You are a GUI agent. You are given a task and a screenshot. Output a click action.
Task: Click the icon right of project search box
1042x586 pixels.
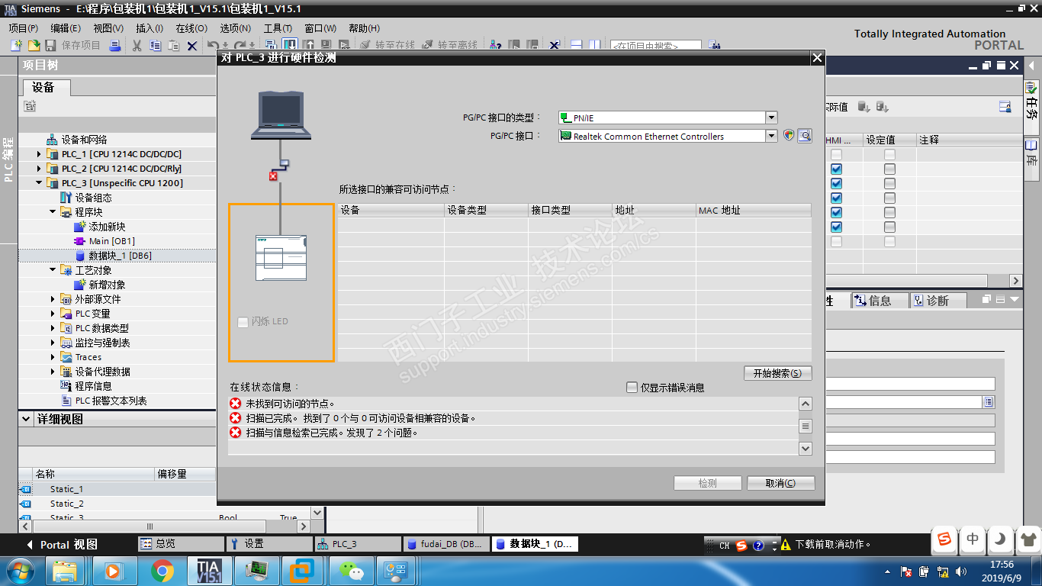coord(715,46)
